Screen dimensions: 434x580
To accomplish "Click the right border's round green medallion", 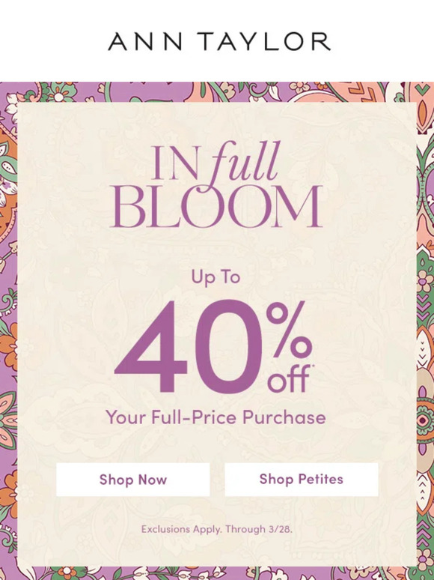I will [x=426, y=420].
